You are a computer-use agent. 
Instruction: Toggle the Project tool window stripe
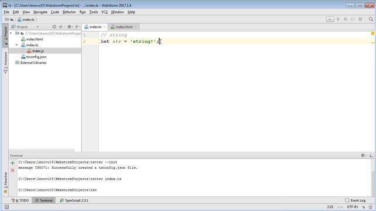click(5, 35)
